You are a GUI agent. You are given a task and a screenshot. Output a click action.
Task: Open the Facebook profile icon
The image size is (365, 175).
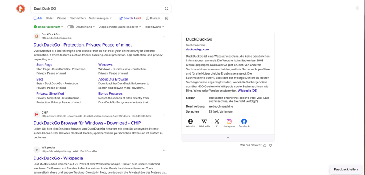(244, 121)
